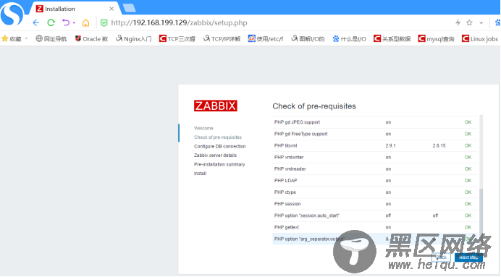Viewport: 501px width, 277px height.
Task: Click the 'PHP option session.auto_start' row text
Action: coord(307,216)
